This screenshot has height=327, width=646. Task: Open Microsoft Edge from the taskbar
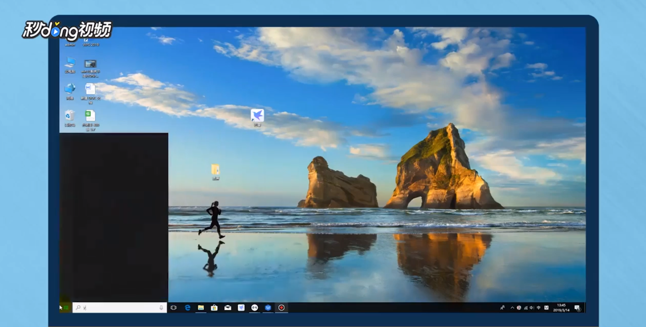tap(188, 307)
